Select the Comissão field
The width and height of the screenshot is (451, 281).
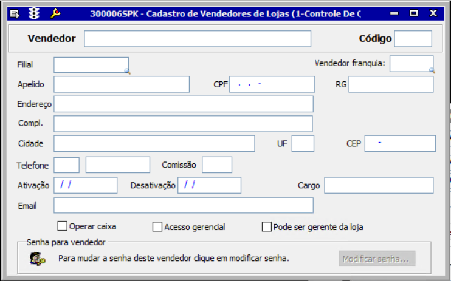coord(217,165)
